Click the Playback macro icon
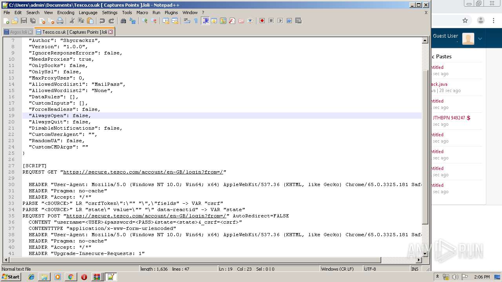The height and width of the screenshot is (282, 502). coord(280,21)
